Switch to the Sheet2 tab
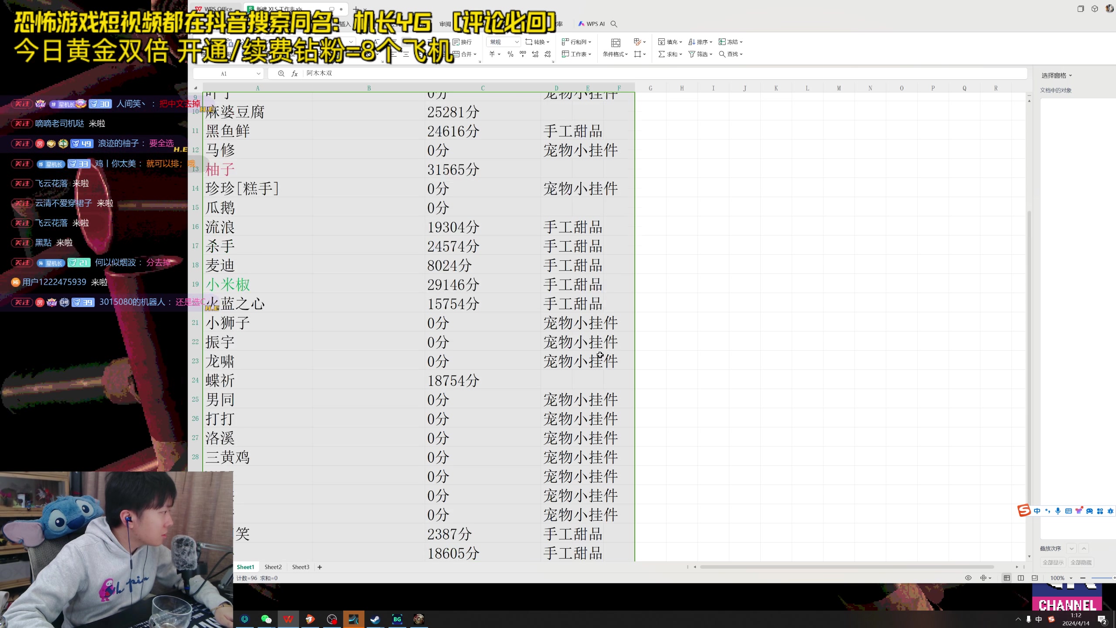 click(x=273, y=567)
